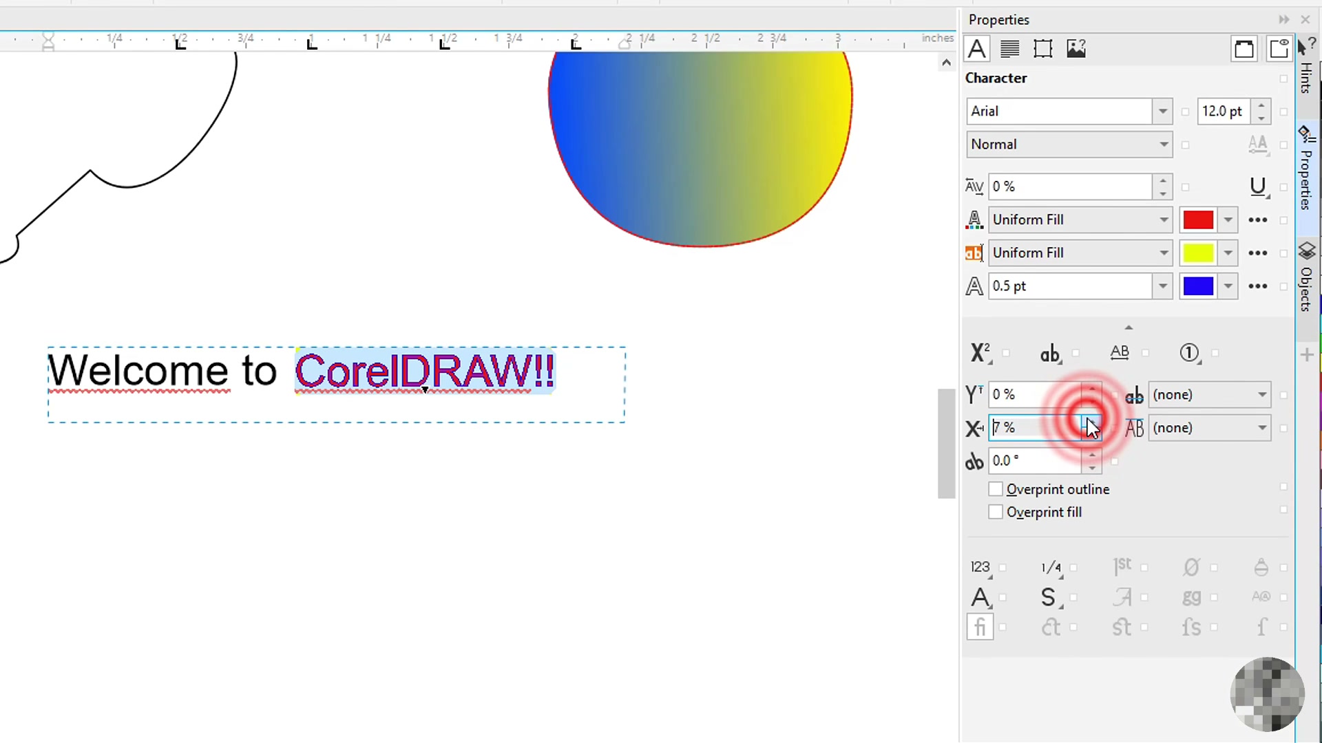
Task: Open the 0.5 pt outline width dropdown
Action: [1163, 286]
